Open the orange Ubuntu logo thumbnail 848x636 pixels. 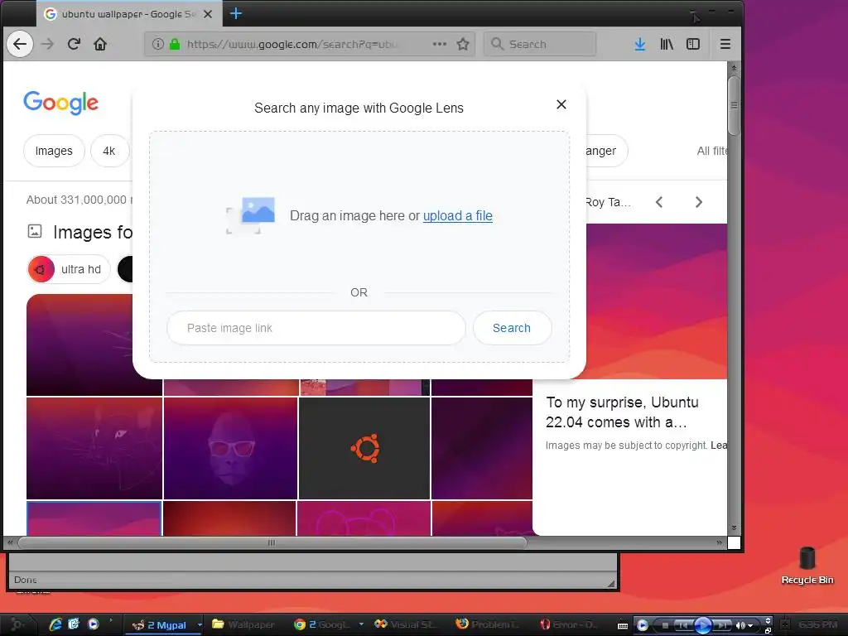pos(364,448)
